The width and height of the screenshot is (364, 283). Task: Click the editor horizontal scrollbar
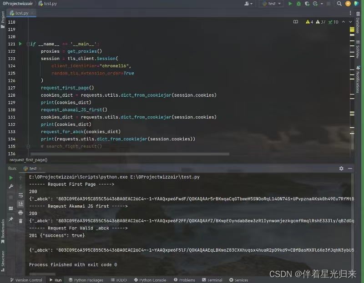pos(130,154)
